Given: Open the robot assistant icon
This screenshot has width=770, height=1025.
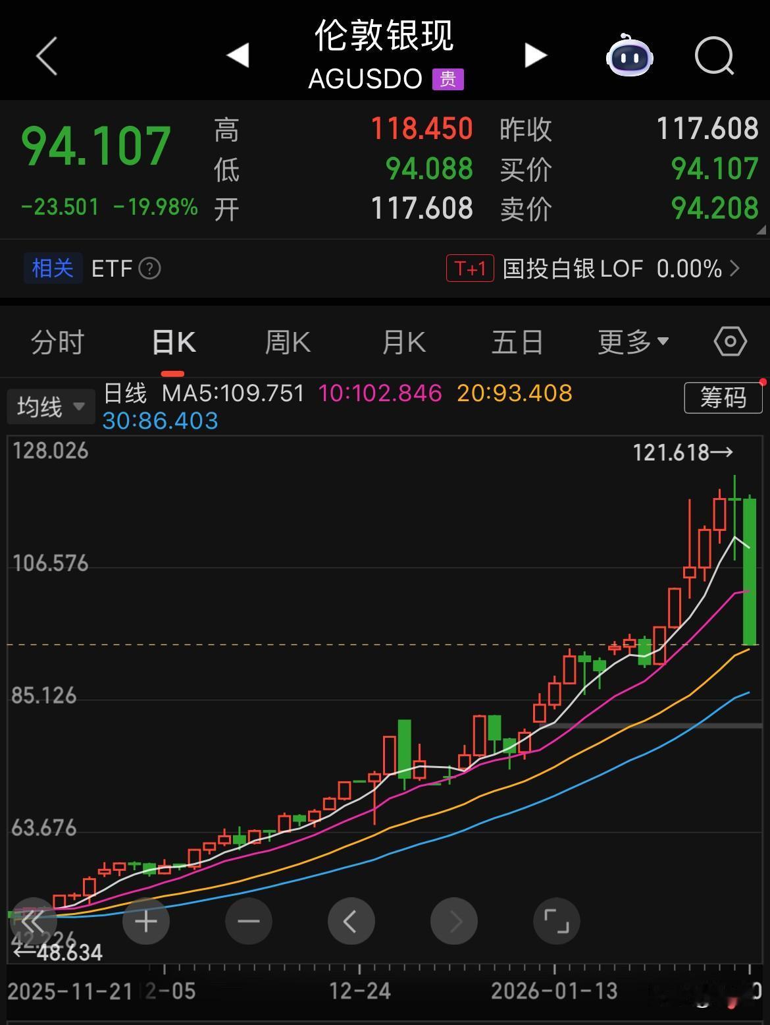Looking at the screenshot, I should pos(629,56).
